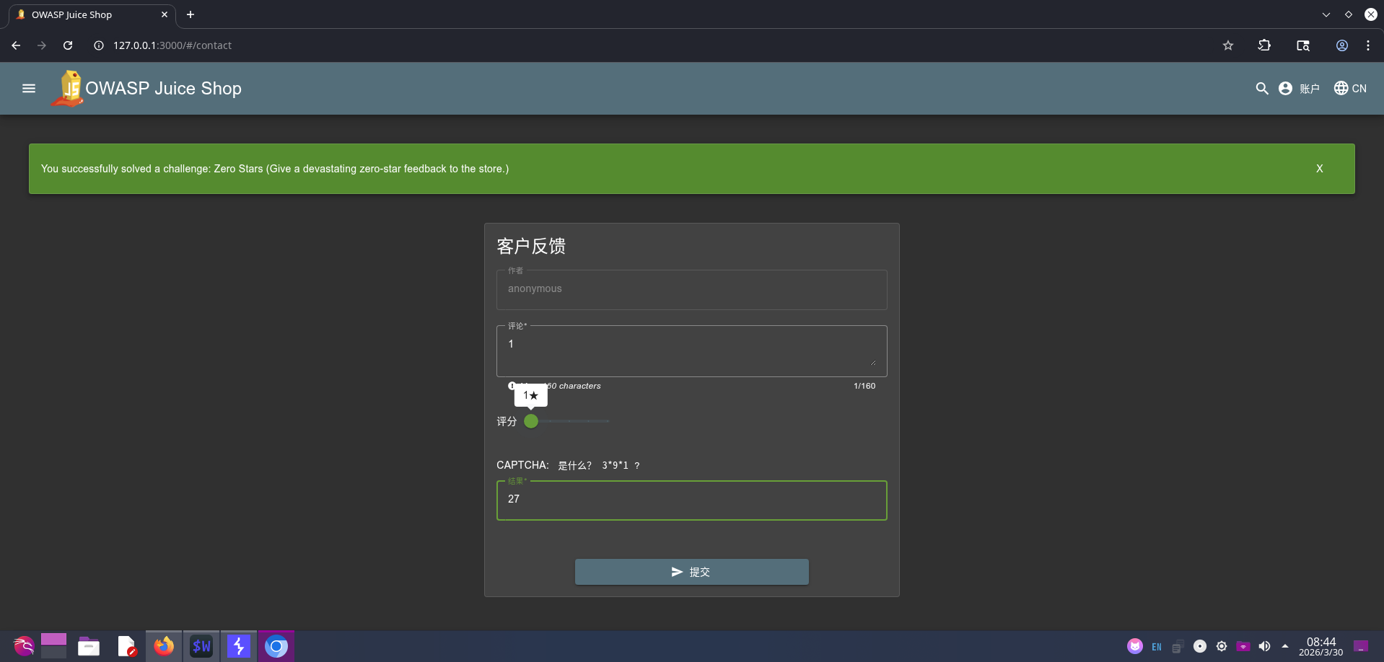
Task: Launch Firefox from the taskbar
Action: pos(164,646)
